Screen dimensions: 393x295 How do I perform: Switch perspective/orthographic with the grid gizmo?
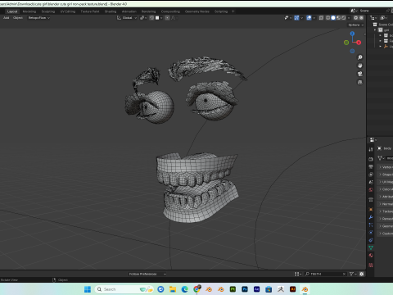pyautogui.click(x=360, y=82)
